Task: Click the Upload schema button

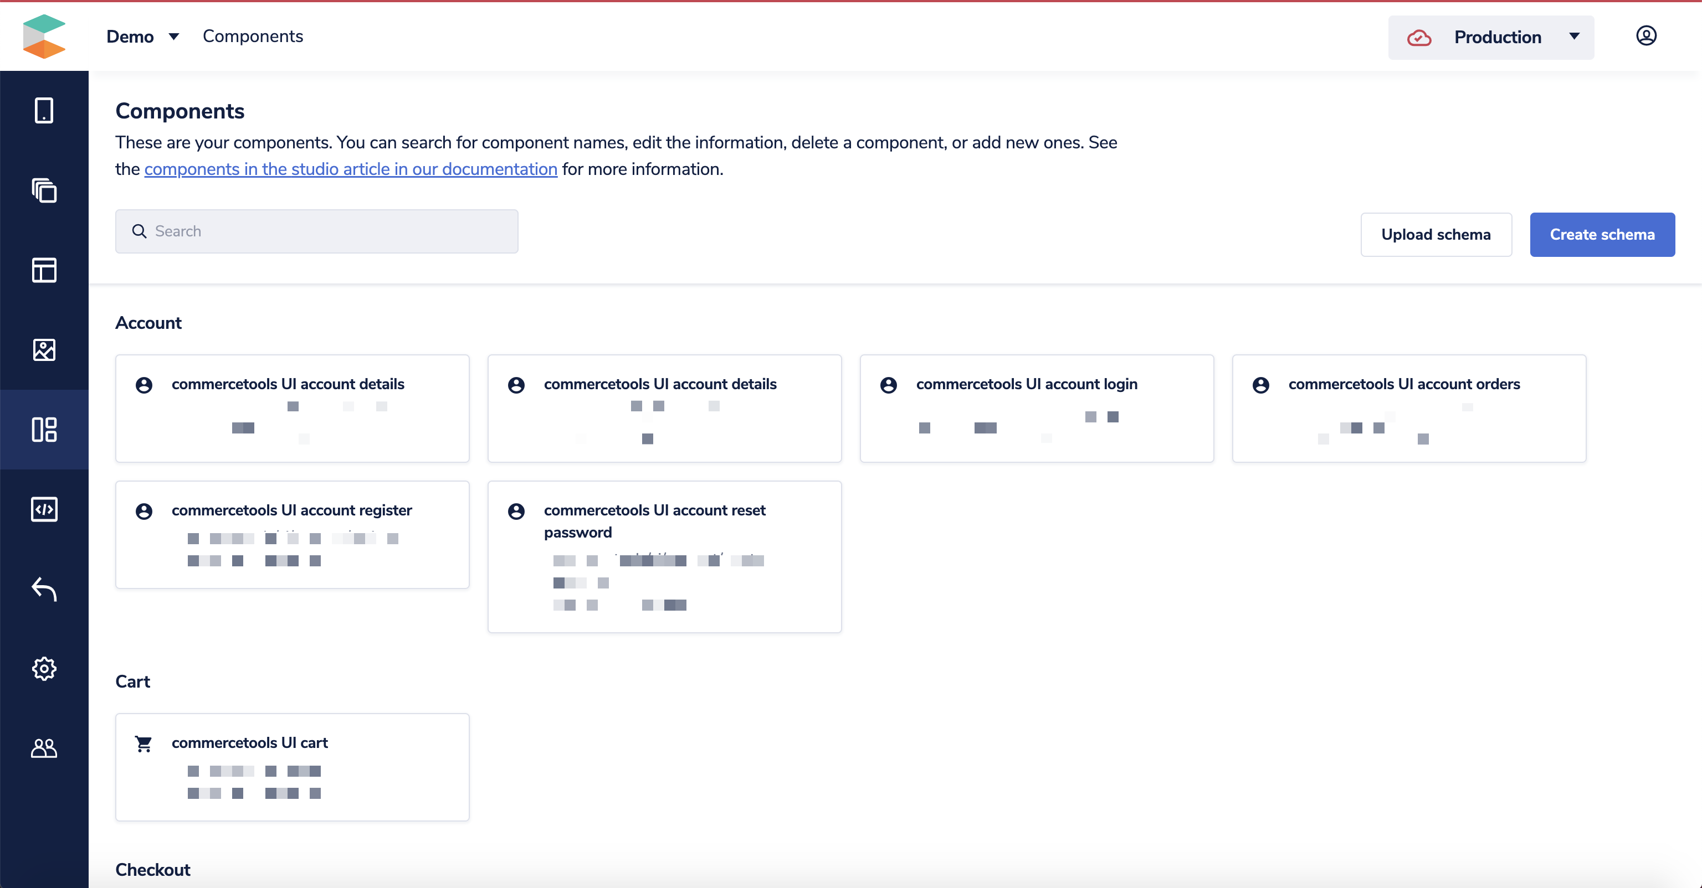Action: coord(1435,234)
